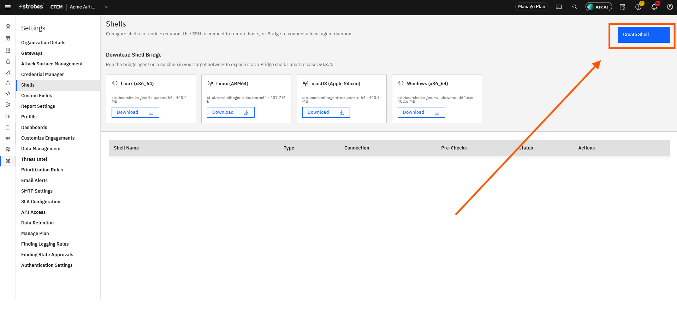Click the activity pulse sidebar icon

coord(8,94)
